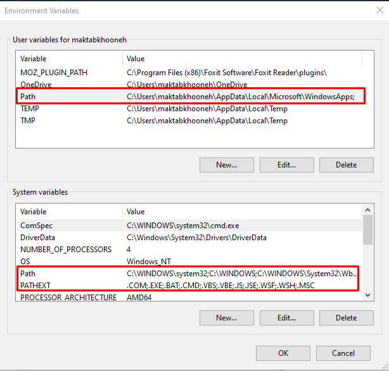This screenshot has height=371, width=389.
Task: Select the OS system variable row
Action: pyautogui.click(x=25, y=262)
